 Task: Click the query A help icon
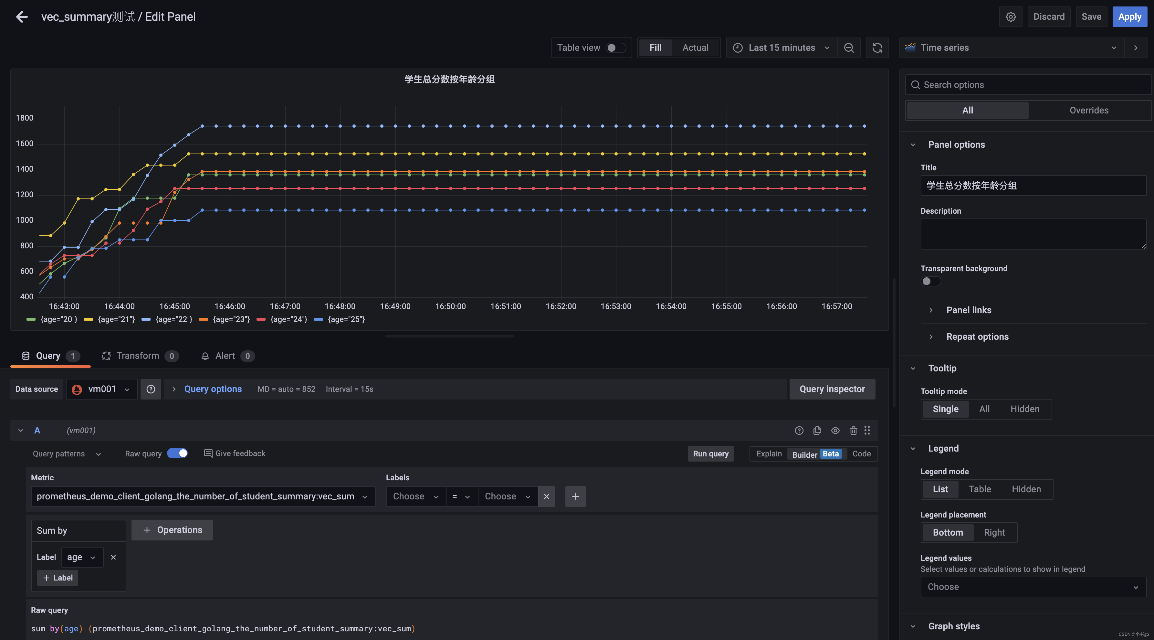point(799,430)
